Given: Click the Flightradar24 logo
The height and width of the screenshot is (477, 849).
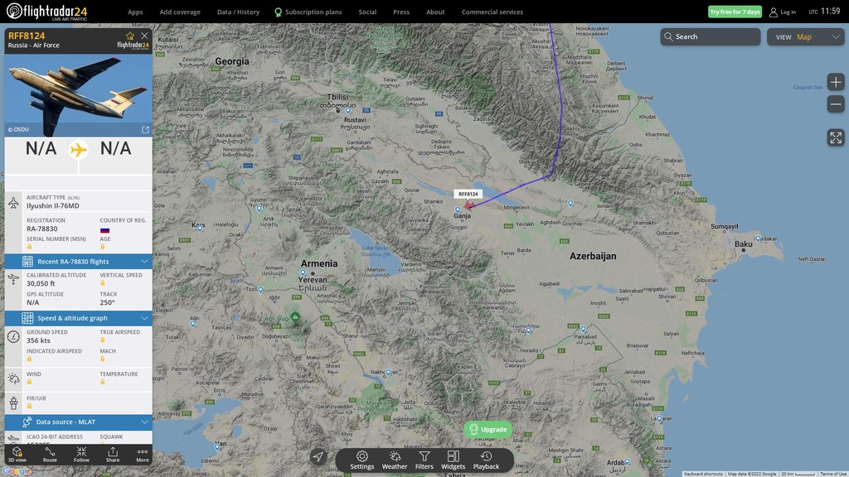Looking at the screenshot, I should (x=46, y=12).
